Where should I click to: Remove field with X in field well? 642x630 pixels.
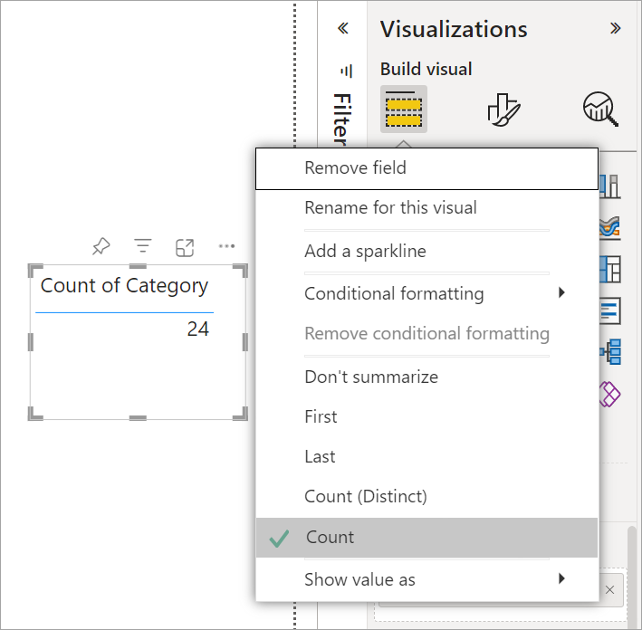[609, 590]
